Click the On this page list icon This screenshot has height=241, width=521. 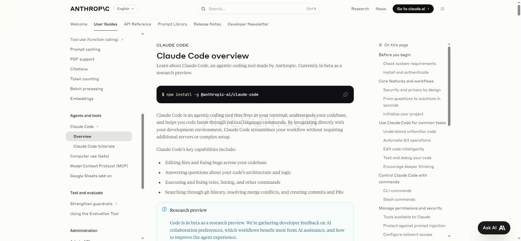381,45
